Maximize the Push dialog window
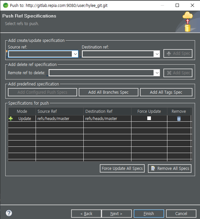Viewport: 200px width, 219px height. (177, 5)
